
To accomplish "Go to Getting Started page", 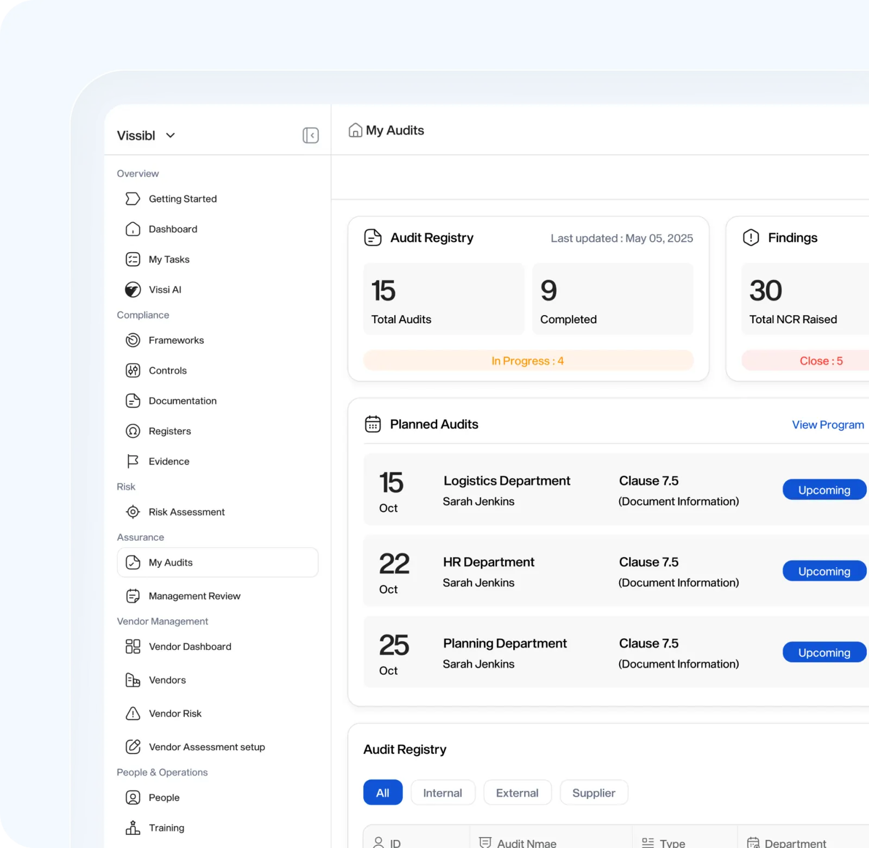I will tap(183, 199).
